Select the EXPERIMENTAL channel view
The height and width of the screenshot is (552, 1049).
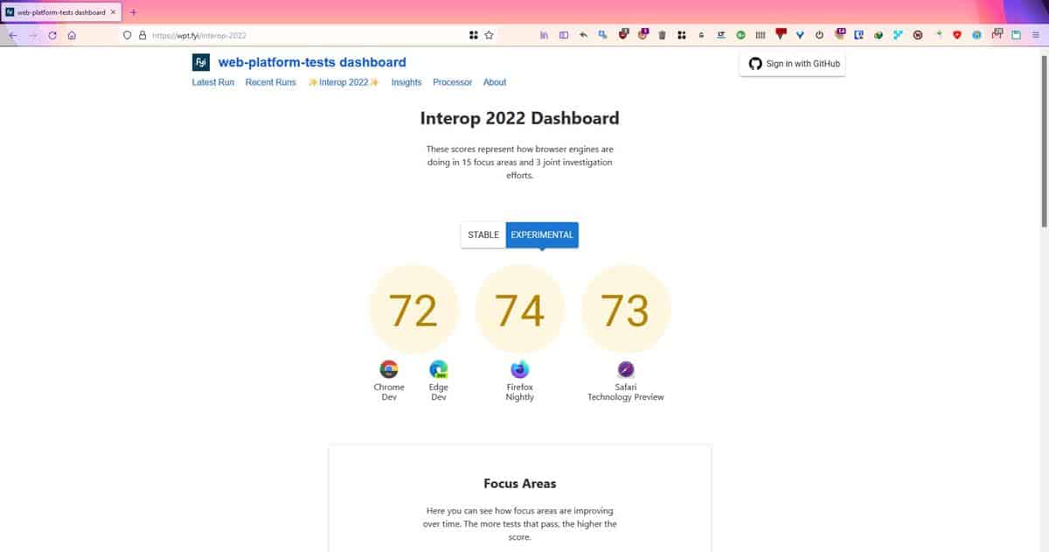point(542,234)
